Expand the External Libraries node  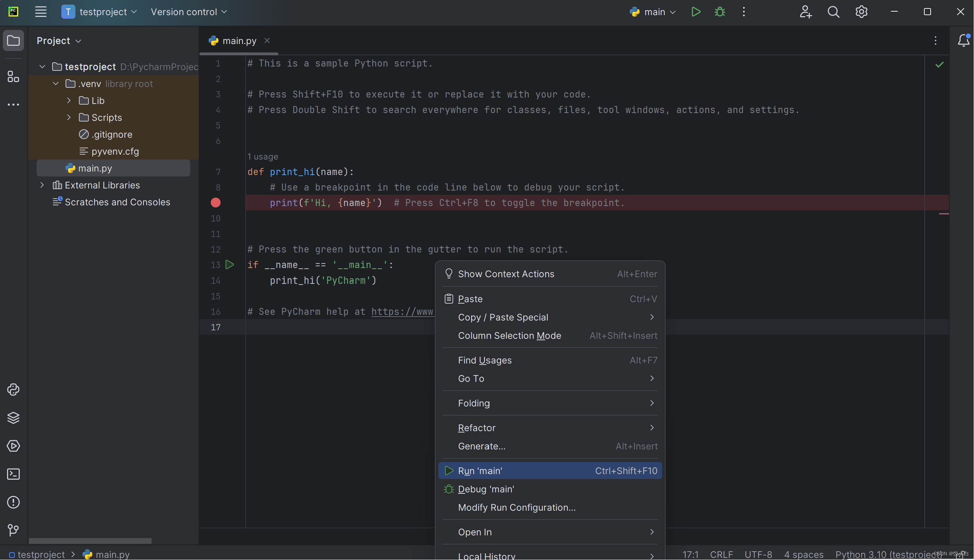pos(42,185)
